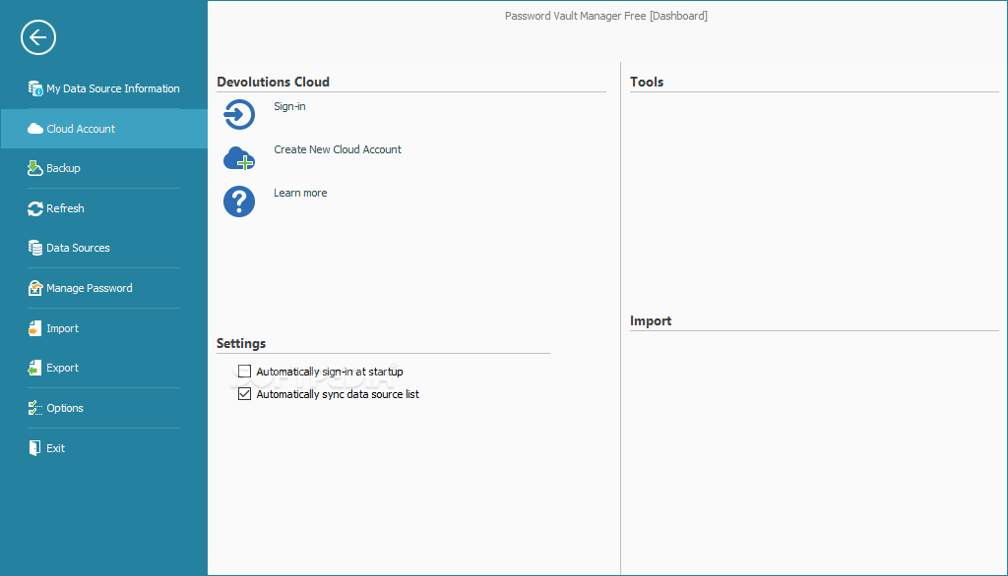Click the Options checklist icon
Viewport: 1008px width, 576px height.
34,408
